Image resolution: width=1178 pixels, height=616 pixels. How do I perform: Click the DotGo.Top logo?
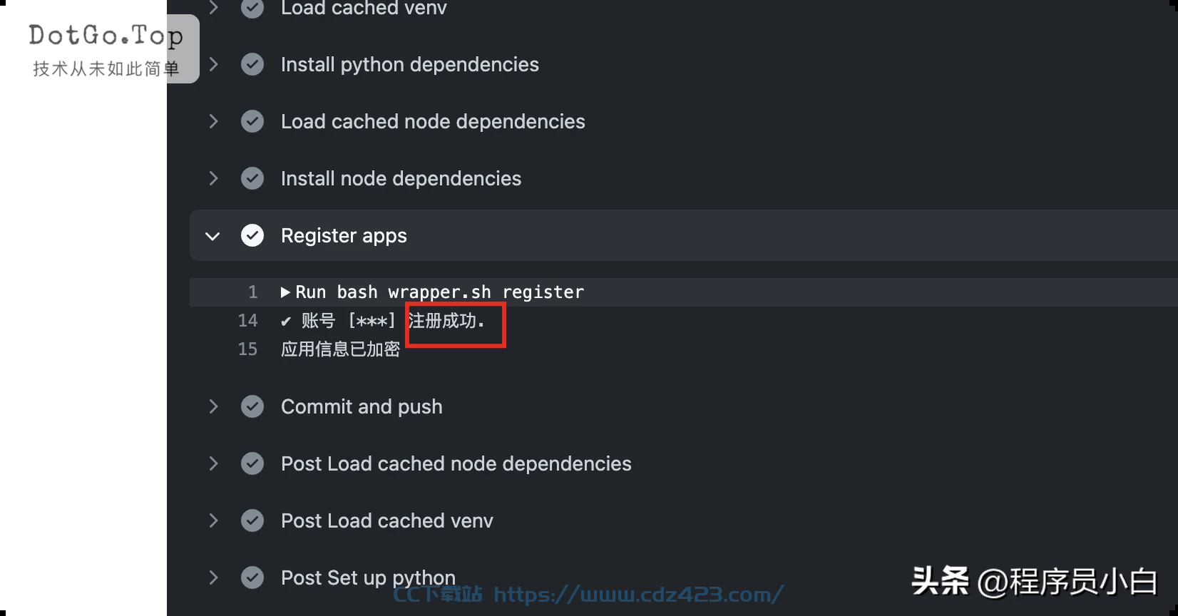pyautogui.click(x=106, y=49)
